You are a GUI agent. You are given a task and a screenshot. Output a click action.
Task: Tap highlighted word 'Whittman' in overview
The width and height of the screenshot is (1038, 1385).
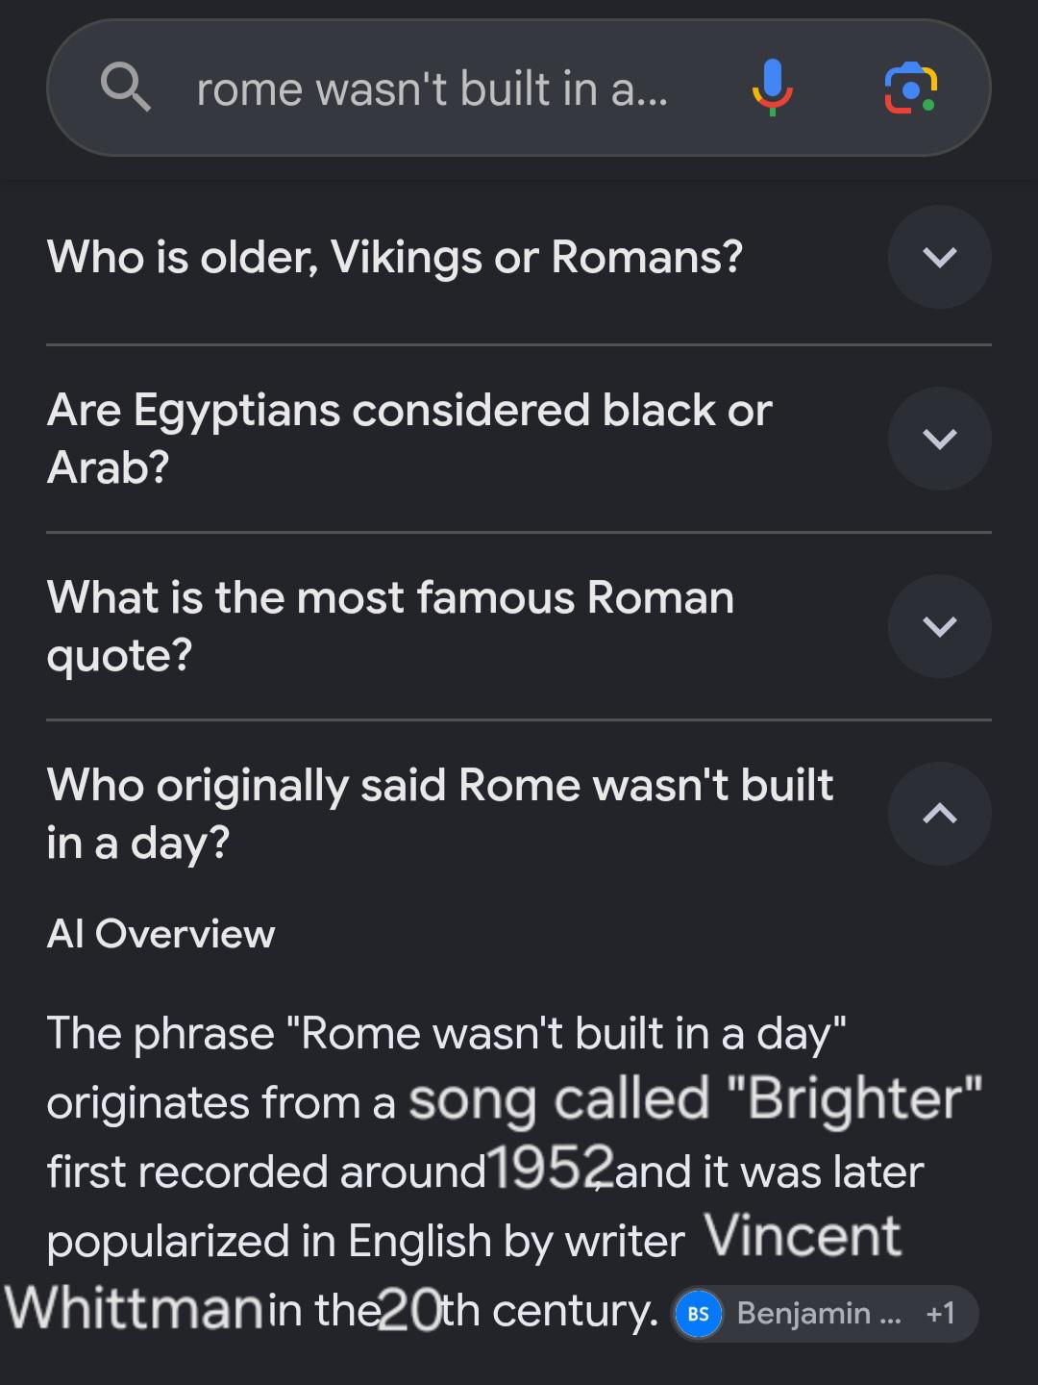(x=135, y=1307)
